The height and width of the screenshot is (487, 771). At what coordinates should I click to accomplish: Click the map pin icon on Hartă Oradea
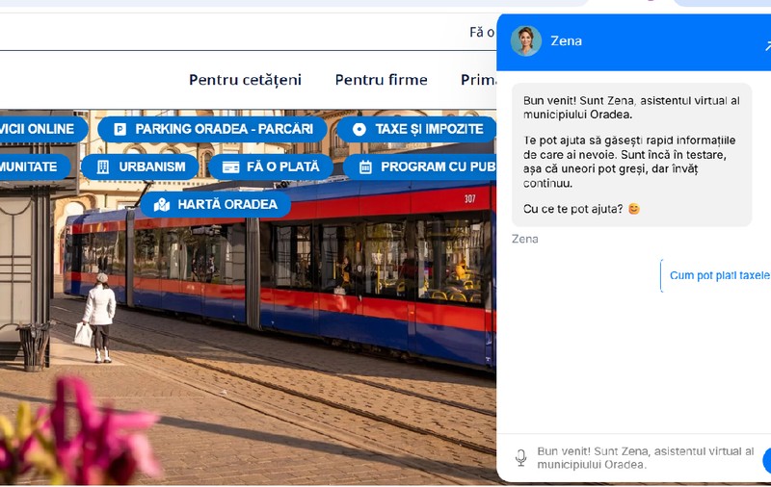(162, 205)
